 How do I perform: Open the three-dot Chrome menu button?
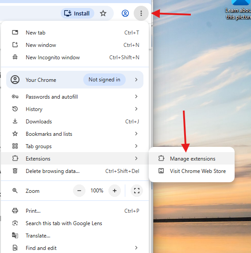141,13
